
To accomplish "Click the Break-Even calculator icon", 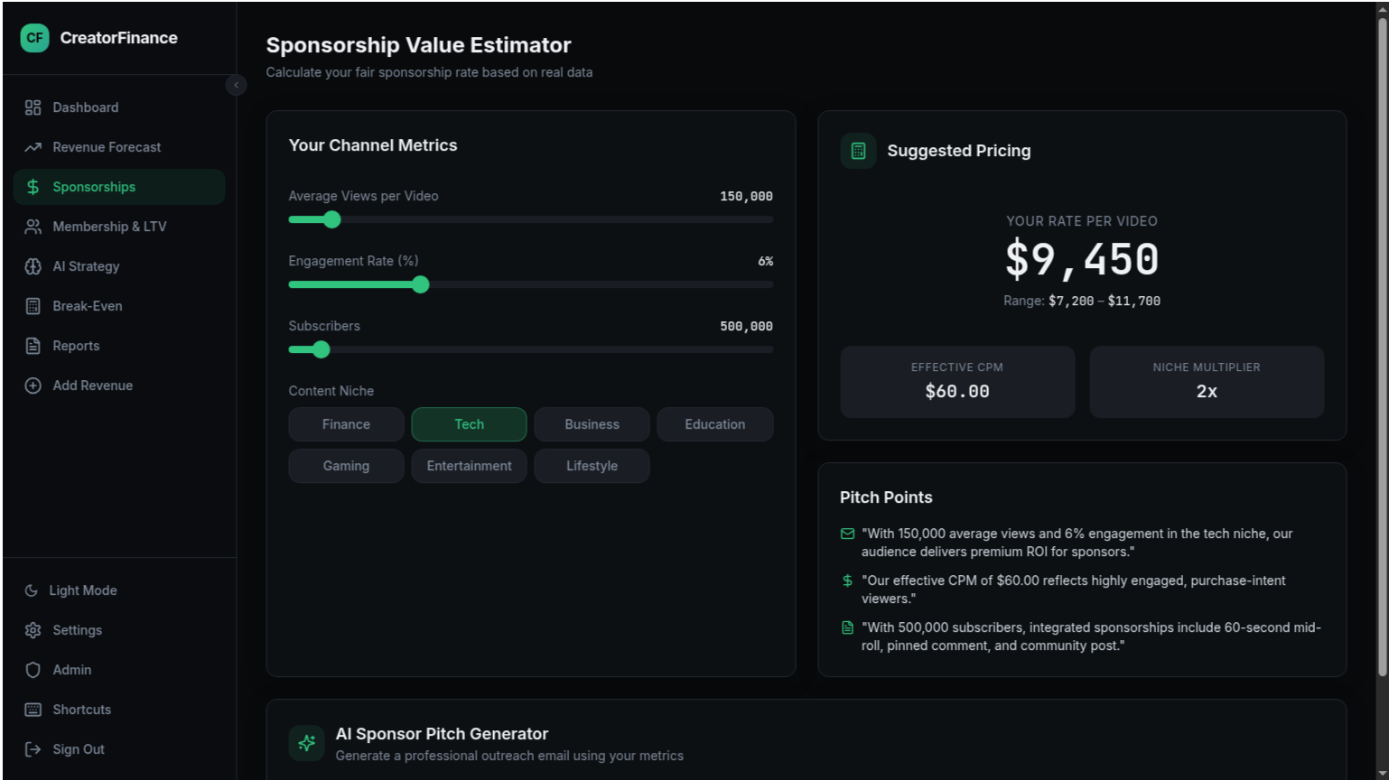I will coord(33,306).
